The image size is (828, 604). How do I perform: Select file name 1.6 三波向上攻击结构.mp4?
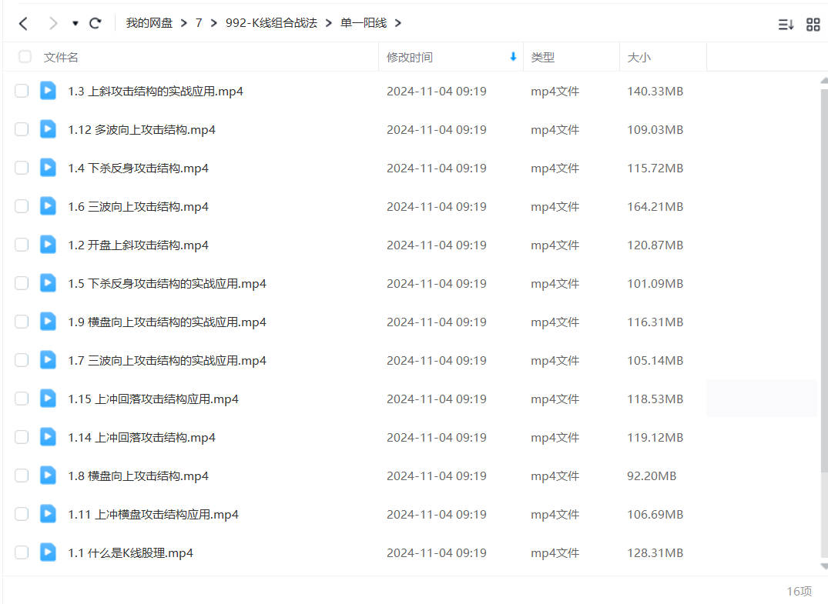pos(138,207)
